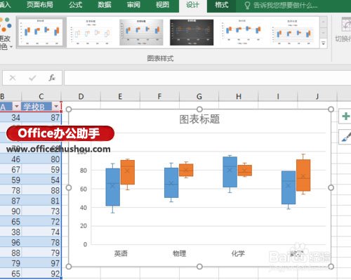This screenshot has width=351, height=280.
Task: Click the cancel (X) formula bar icon
Action: (x=13, y=78)
